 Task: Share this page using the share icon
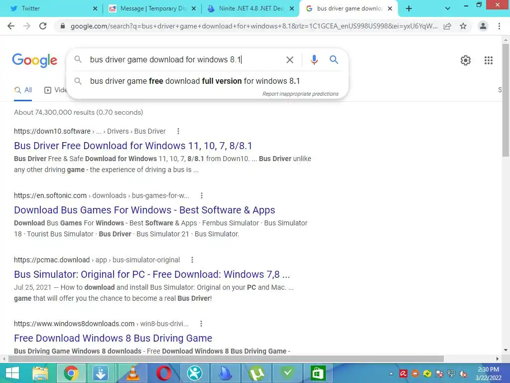coord(448,26)
